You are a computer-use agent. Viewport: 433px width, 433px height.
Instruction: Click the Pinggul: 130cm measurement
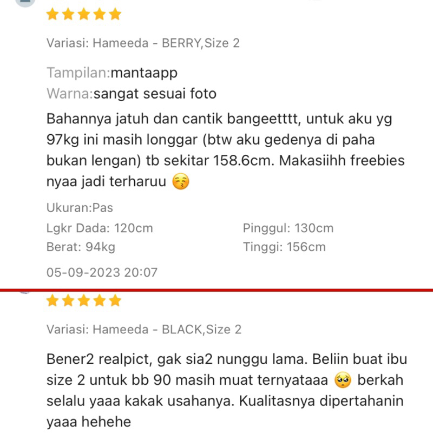pyautogui.click(x=288, y=228)
